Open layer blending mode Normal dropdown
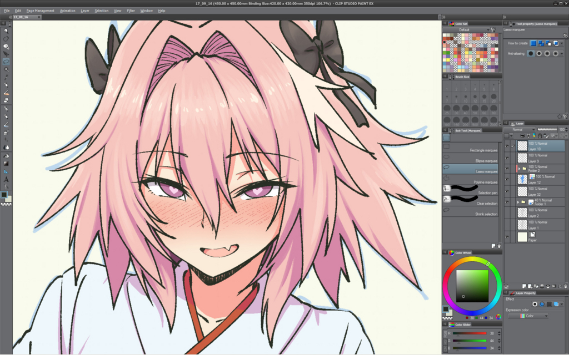This screenshot has width=569, height=355. [x=520, y=129]
